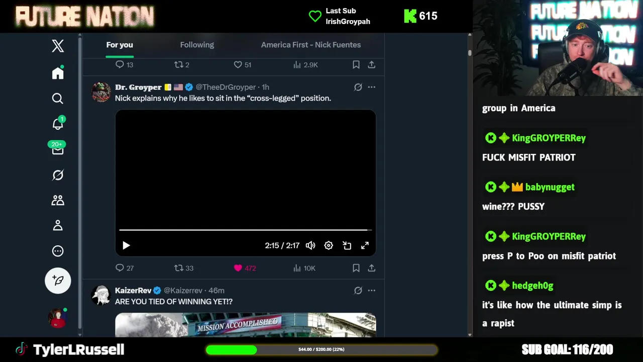Bookmark the Dr. Groyper post
The image size is (643, 362).
356,268
